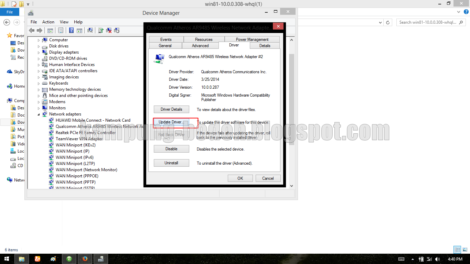Viewport: 470px width, 264px height.
Task: Open the blue File tab in Explorer
Action: (10, 12)
